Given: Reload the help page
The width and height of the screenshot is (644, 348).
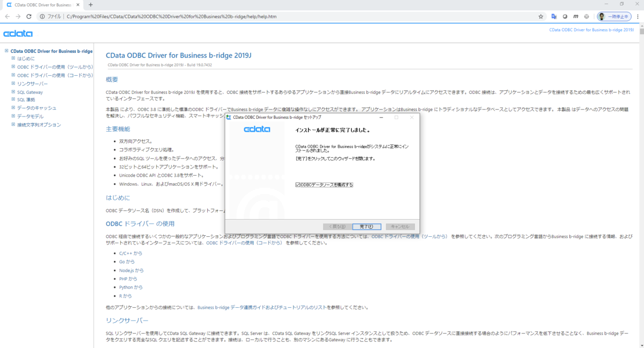Looking at the screenshot, I should pyautogui.click(x=29, y=17).
